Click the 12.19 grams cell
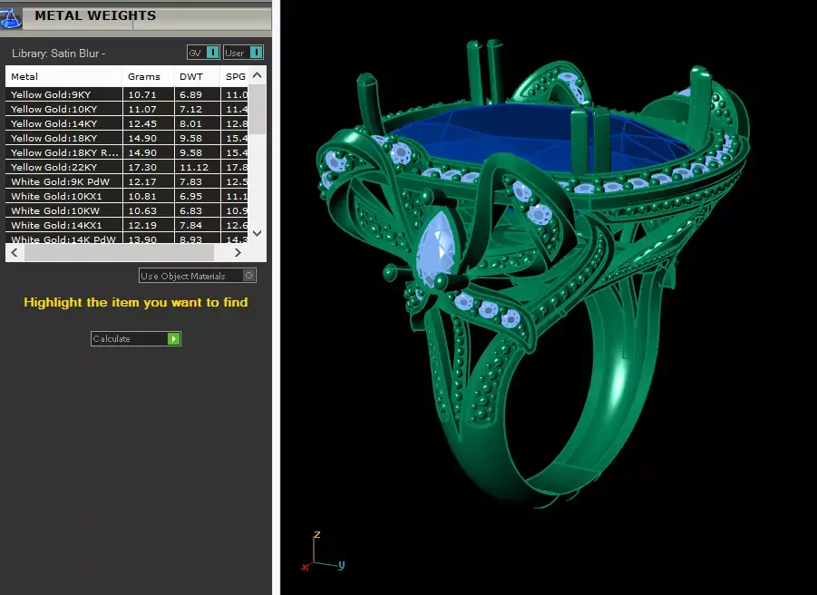This screenshot has width=817, height=595. coord(148,226)
